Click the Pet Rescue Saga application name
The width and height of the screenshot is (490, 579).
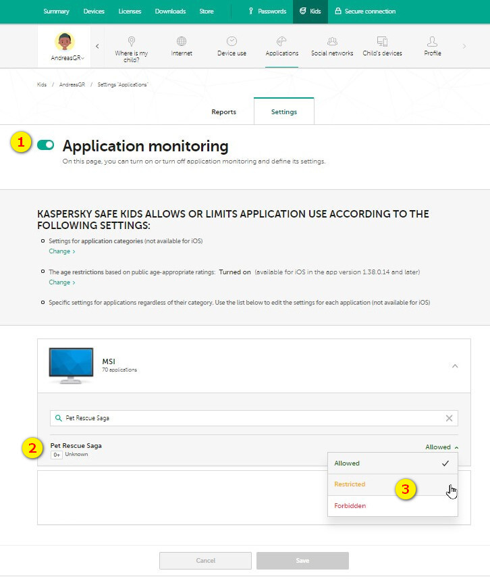click(x=76, y=446)
